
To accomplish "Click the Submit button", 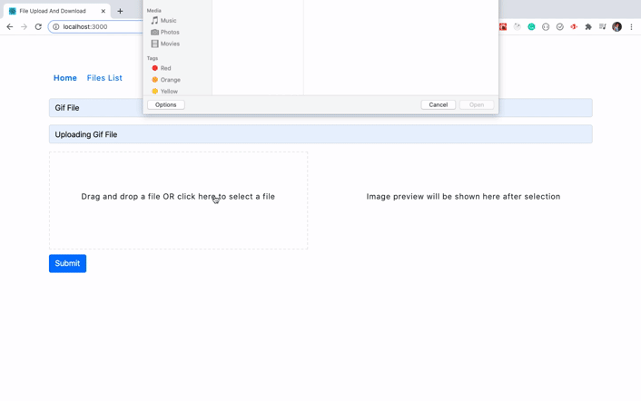I will point(67,263).
